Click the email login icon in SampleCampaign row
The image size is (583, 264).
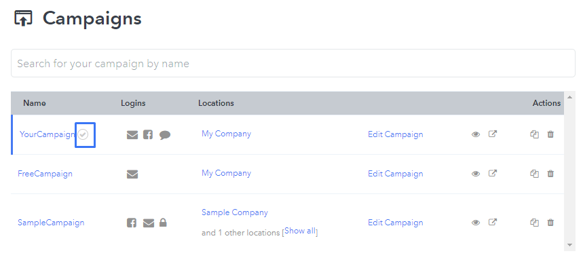tap(149, 223)
